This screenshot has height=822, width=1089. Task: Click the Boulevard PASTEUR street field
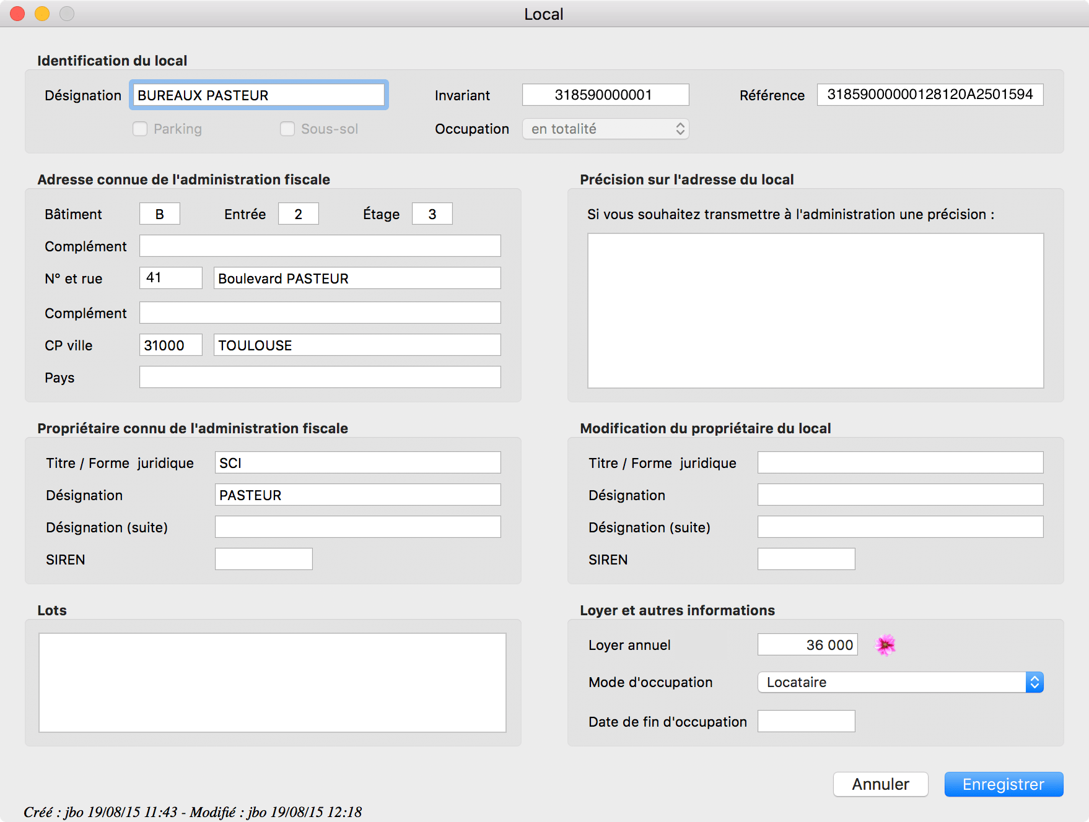[357, 278]
